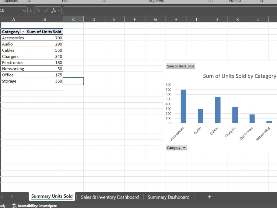Click the previous sheet navigation arrow

coord(2,197)
